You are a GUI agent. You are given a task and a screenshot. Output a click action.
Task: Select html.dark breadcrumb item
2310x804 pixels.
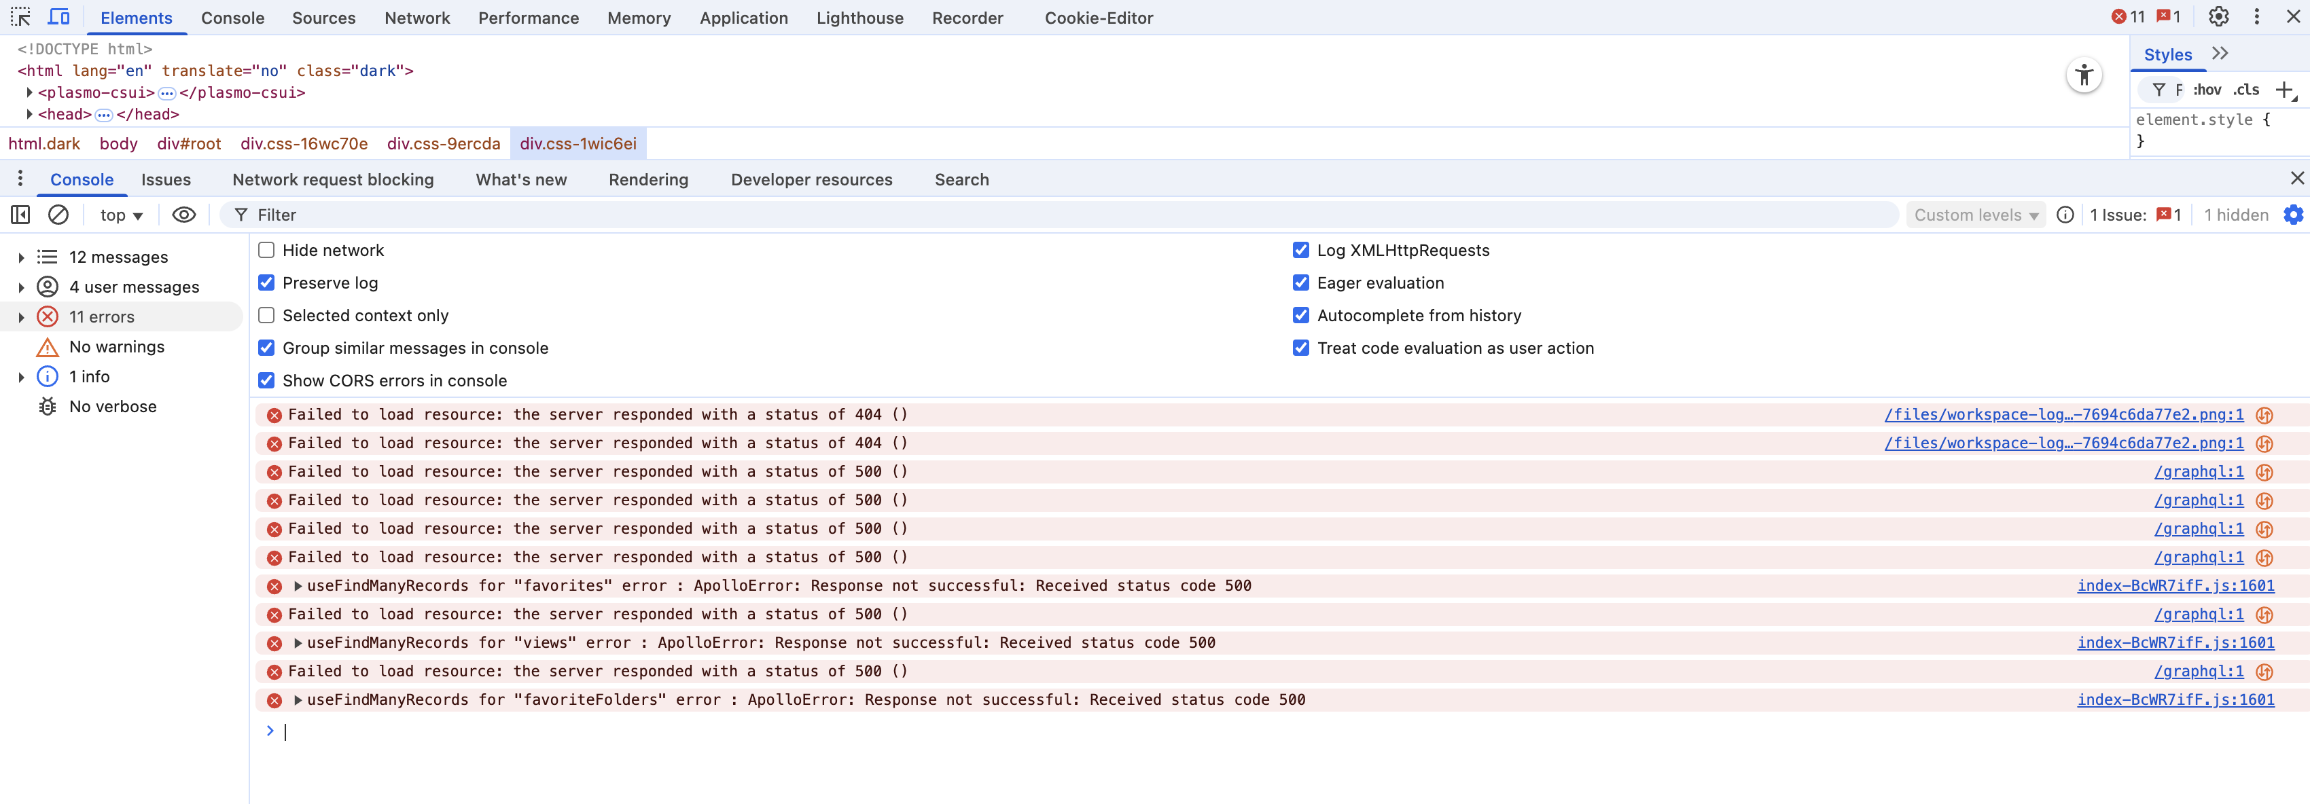tap(44, 143)
